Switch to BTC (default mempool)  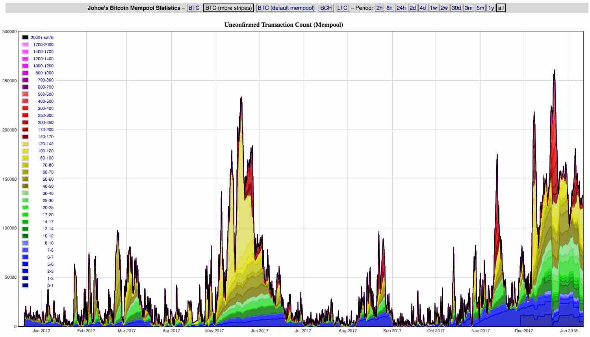286,8
